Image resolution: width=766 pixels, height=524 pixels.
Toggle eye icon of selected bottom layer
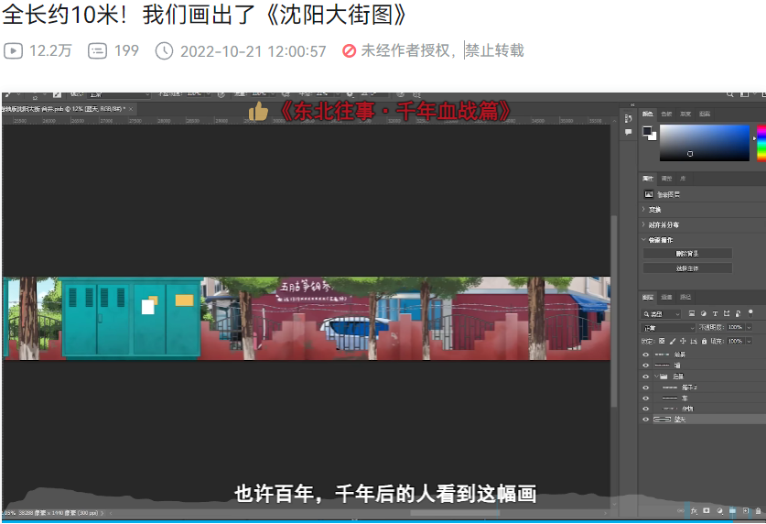(646, 420)
